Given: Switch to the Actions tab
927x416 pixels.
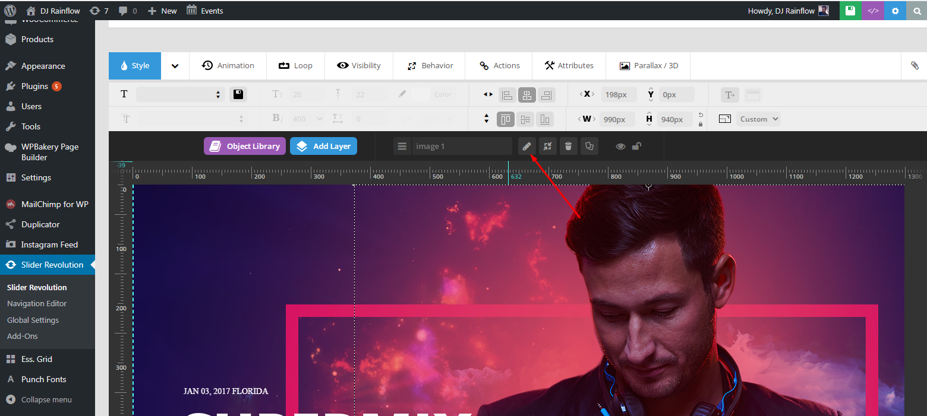Looking at the screenshot, I should 500,65.
